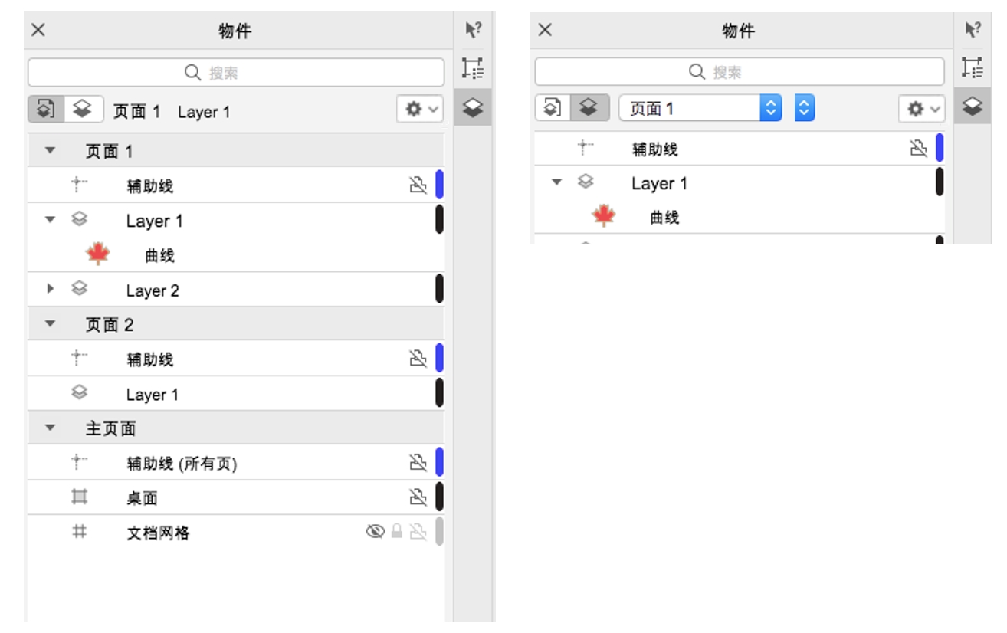Select Layer 1 under 页面 2

[152, 395]
